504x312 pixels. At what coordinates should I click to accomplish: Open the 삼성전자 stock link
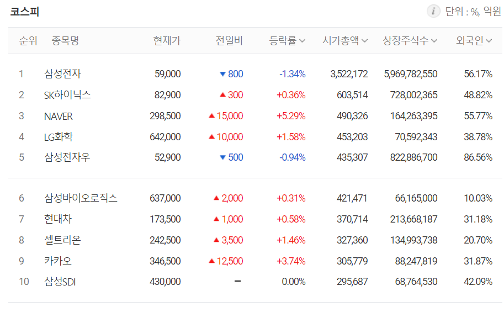[63, 74]
